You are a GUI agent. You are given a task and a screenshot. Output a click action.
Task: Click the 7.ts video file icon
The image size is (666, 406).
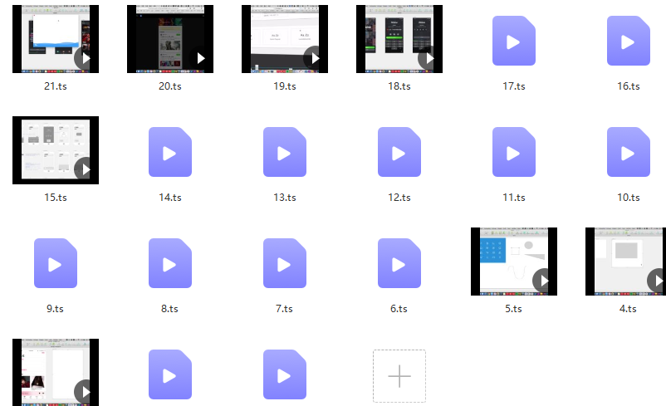pos(284,263)
